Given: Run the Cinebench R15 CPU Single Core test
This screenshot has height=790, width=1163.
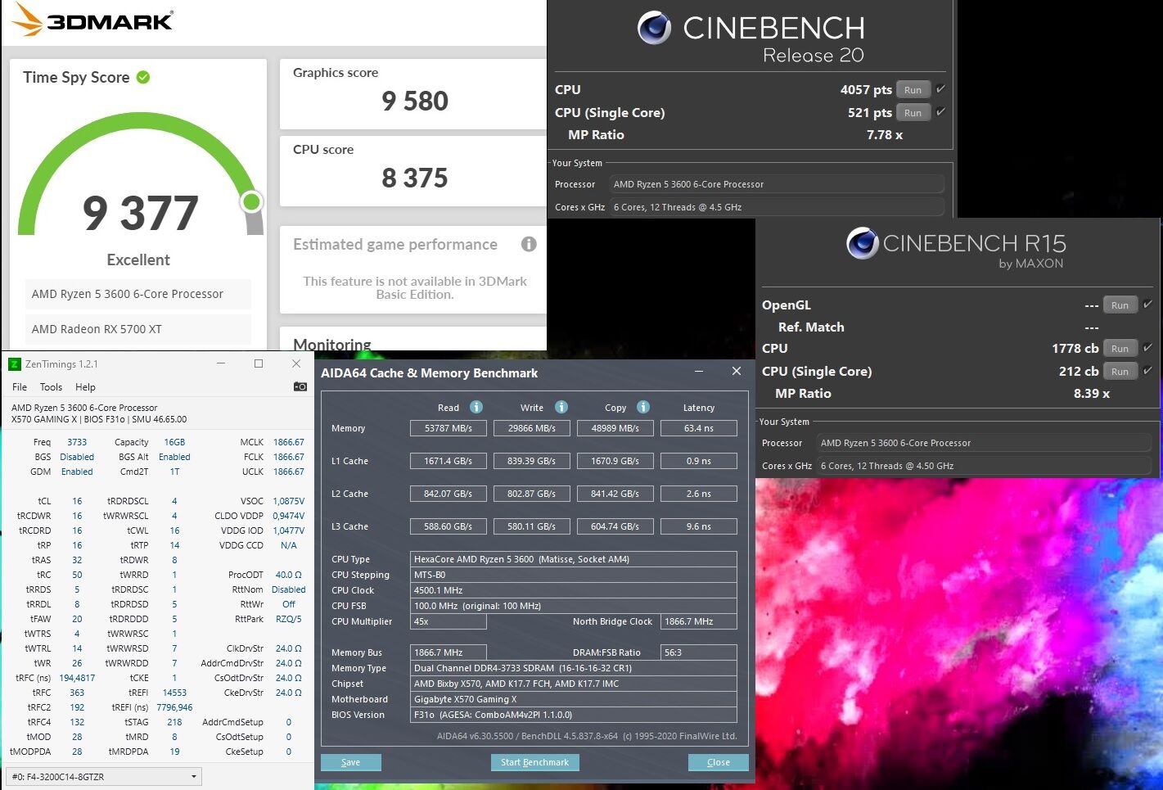Looking at the screenshot, I should click(x=1120, y=372).
